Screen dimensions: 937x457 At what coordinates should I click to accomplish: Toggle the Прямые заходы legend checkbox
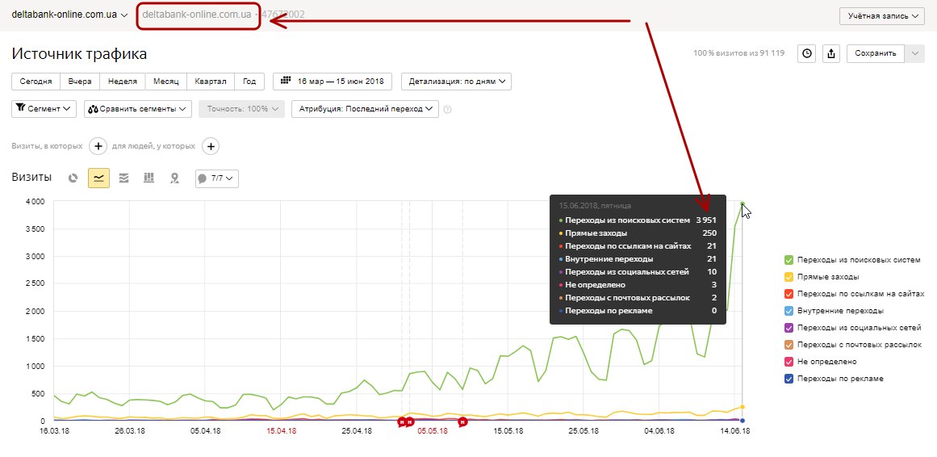tap(789, 277)
